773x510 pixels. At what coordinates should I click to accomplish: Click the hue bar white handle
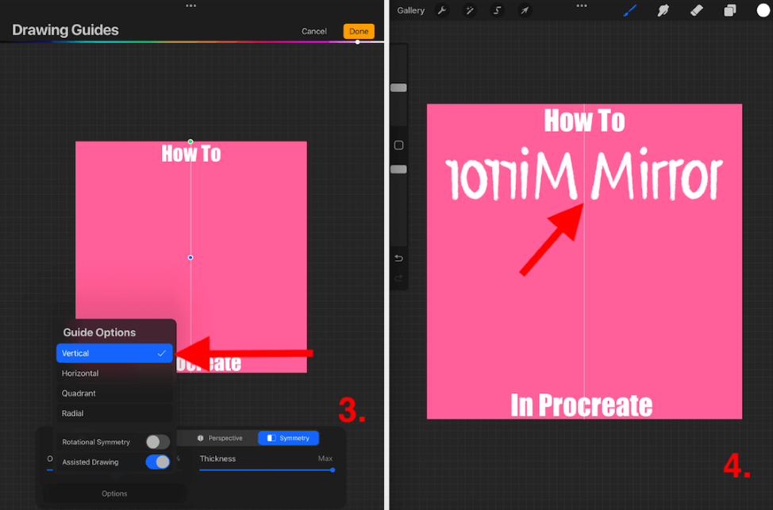click(x=357, y=42)
